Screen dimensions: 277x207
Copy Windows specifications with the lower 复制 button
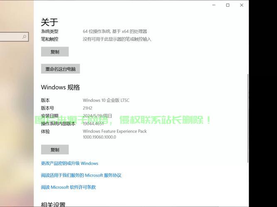[55, 149]
